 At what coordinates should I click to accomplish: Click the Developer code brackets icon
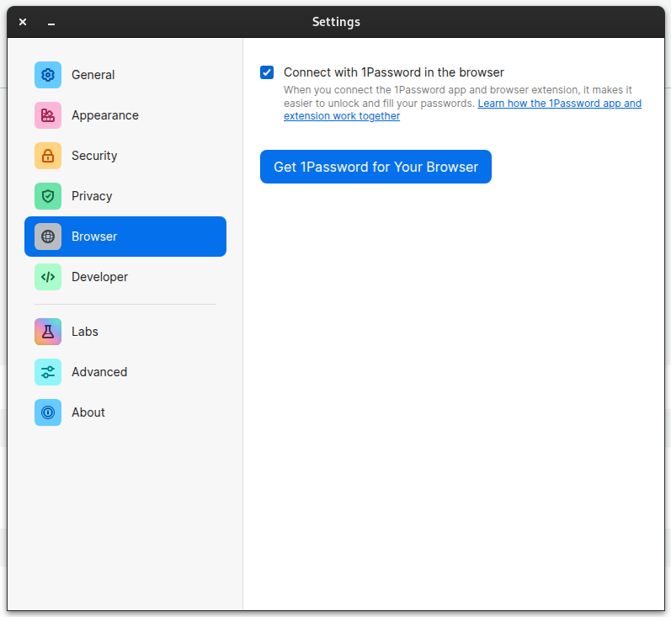tap(48, 277)
